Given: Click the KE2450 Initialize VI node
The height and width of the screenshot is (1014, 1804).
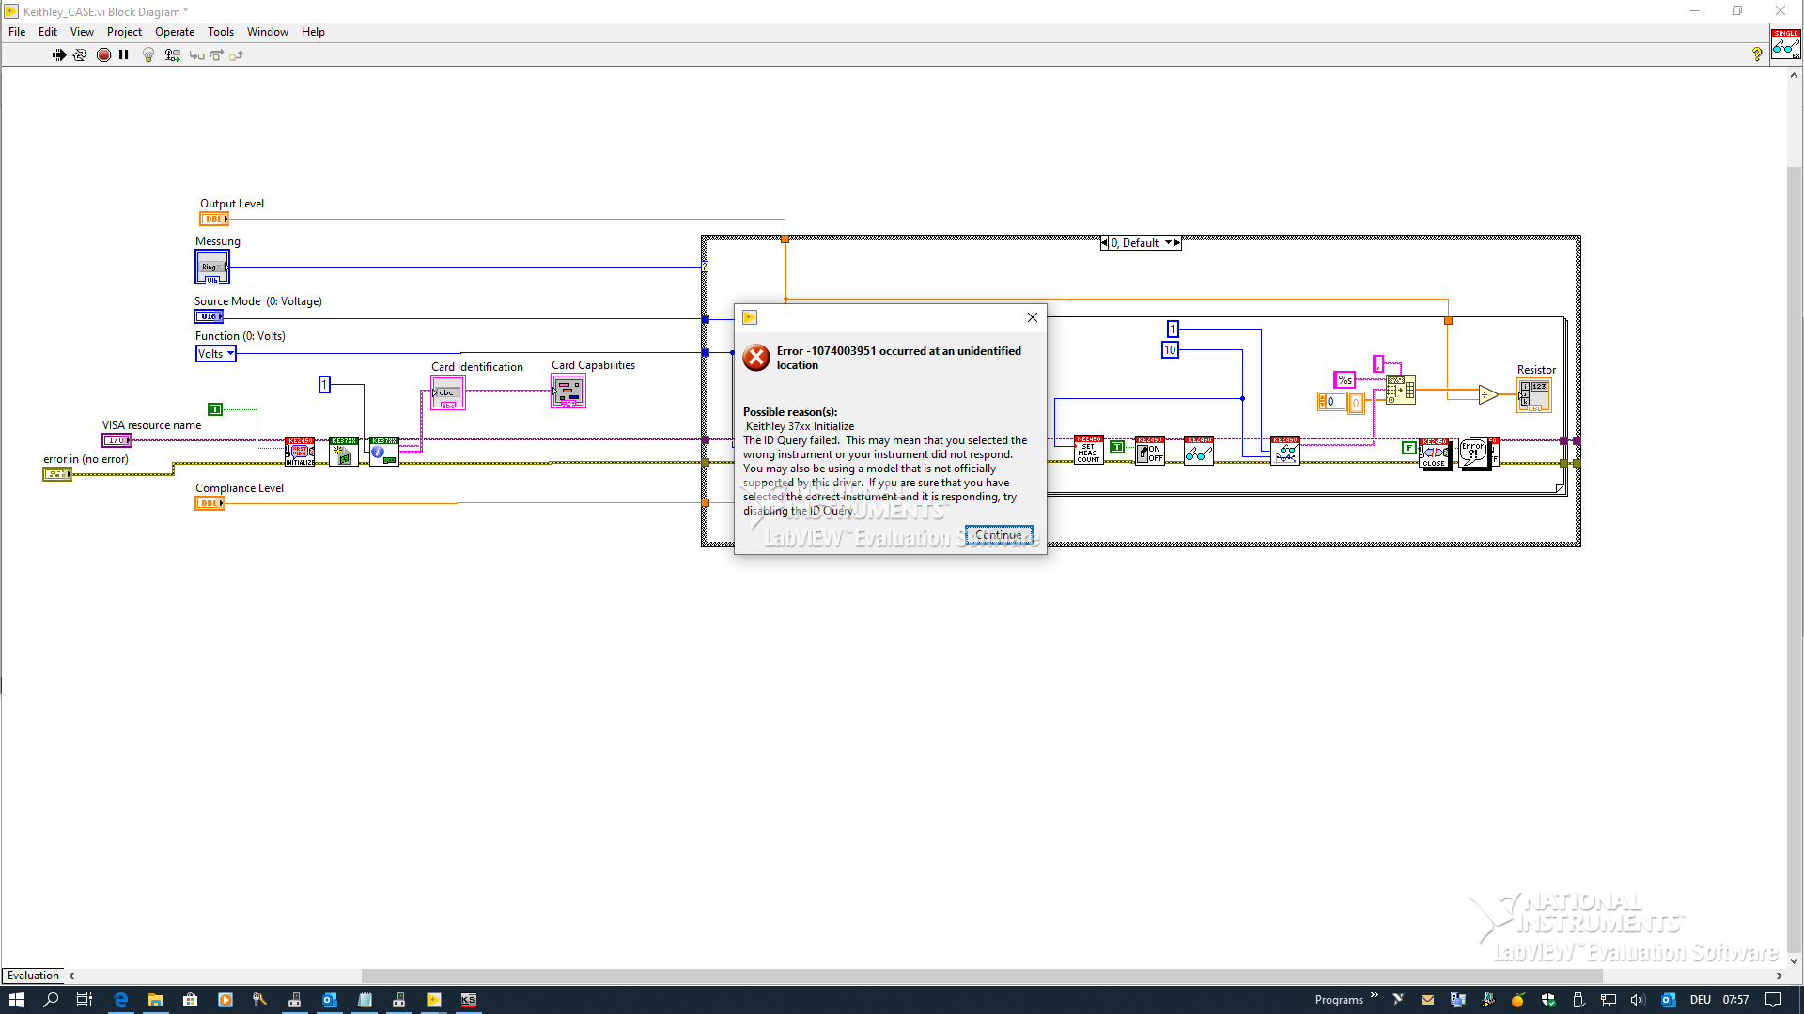Looking at the screenshot, I should click(x=300, y=452).
